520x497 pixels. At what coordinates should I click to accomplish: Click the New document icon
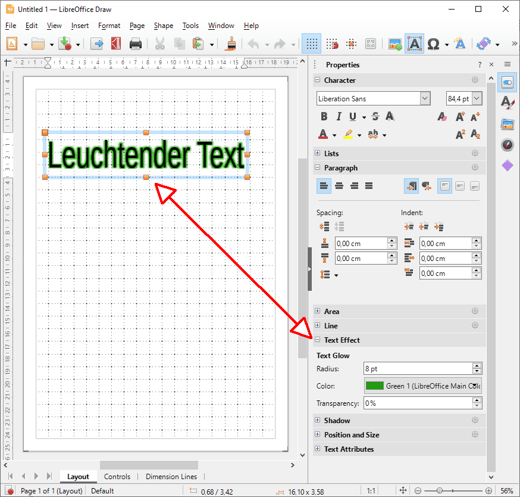12,44
